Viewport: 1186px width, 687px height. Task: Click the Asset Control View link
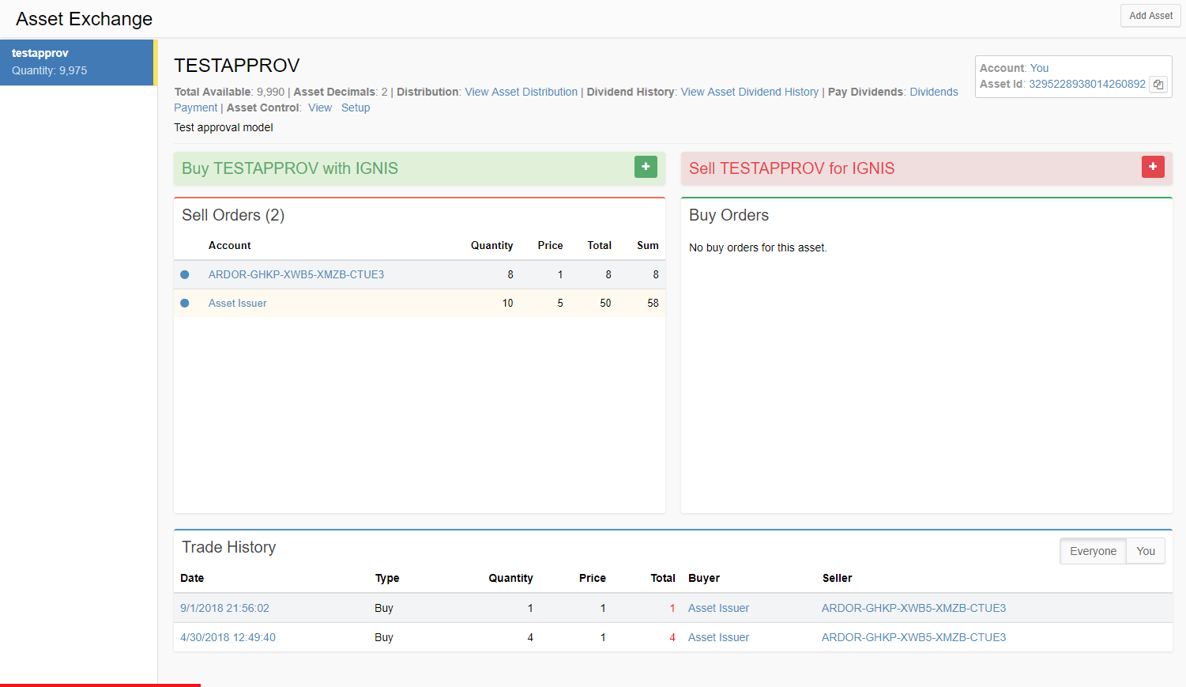click(x=320, y=108)
